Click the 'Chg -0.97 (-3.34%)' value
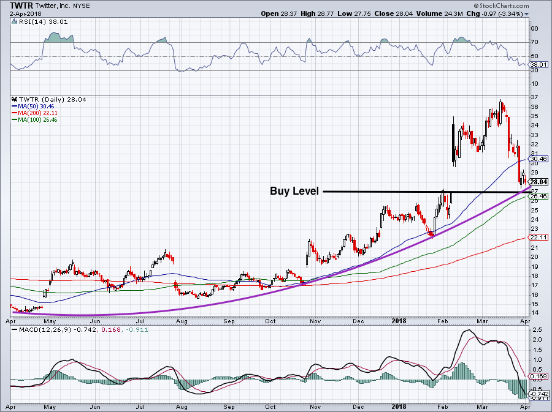This screenshot has width=552, height=412. point(494,13)
